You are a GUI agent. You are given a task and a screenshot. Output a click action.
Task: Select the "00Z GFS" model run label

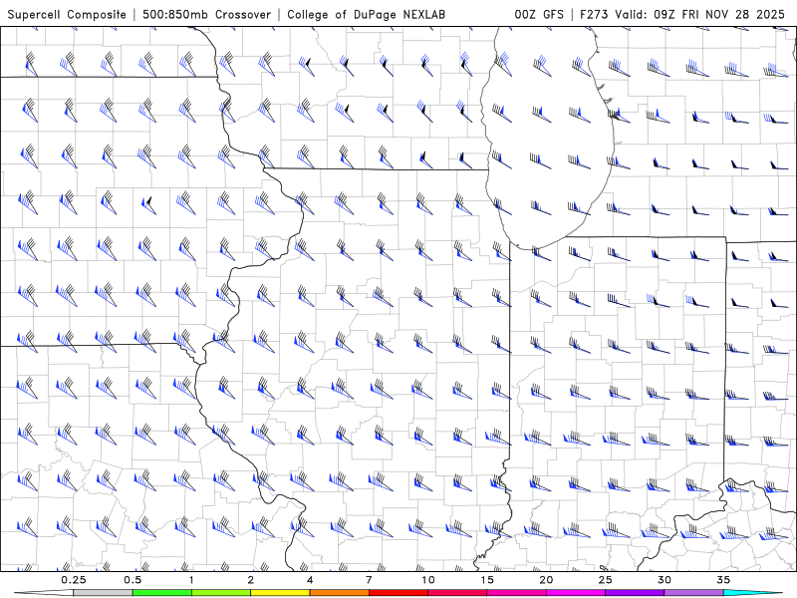(x=539, y=14)
